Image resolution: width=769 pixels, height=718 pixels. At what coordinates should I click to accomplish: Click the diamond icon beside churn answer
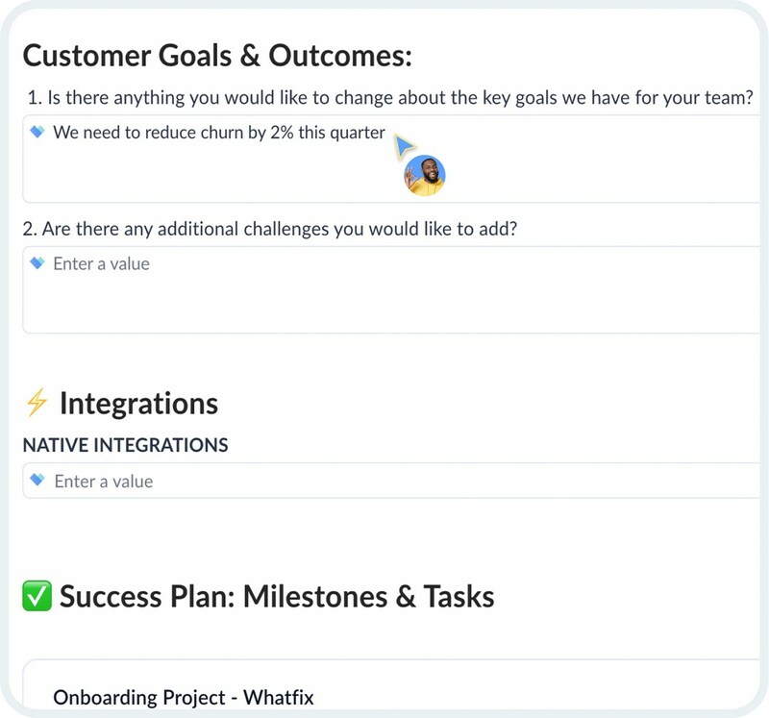[37, 132]
